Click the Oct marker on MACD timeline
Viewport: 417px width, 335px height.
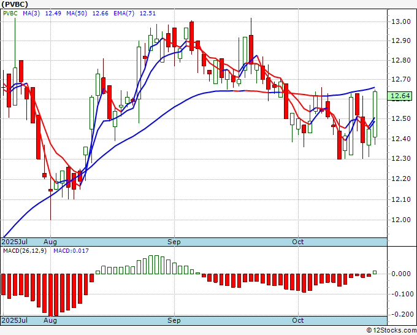coord(298,320)
